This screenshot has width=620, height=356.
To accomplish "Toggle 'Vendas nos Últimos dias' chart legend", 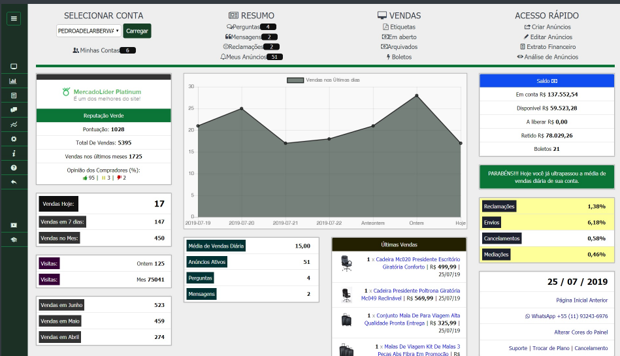I will (x=323, y=80).
